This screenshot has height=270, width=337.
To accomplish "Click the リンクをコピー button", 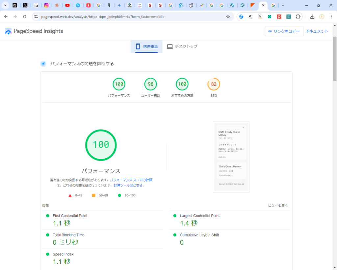I will [x=284, y=31].
